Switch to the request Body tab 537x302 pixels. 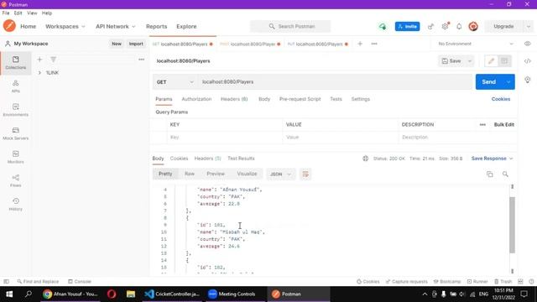click(264, 99)
